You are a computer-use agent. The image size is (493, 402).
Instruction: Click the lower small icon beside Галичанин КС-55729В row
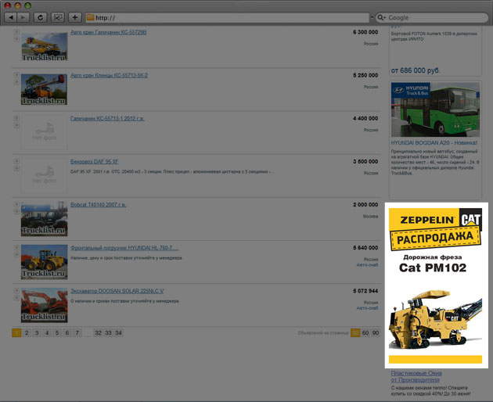coord(16,39)
